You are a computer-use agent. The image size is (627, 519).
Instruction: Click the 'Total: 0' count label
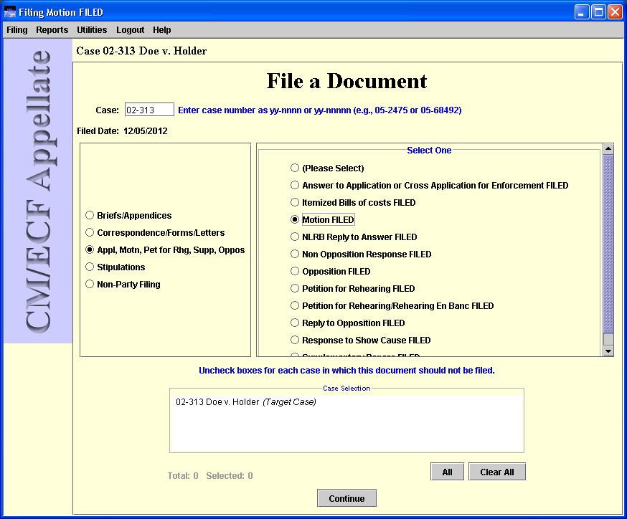[x=183, y=475]
